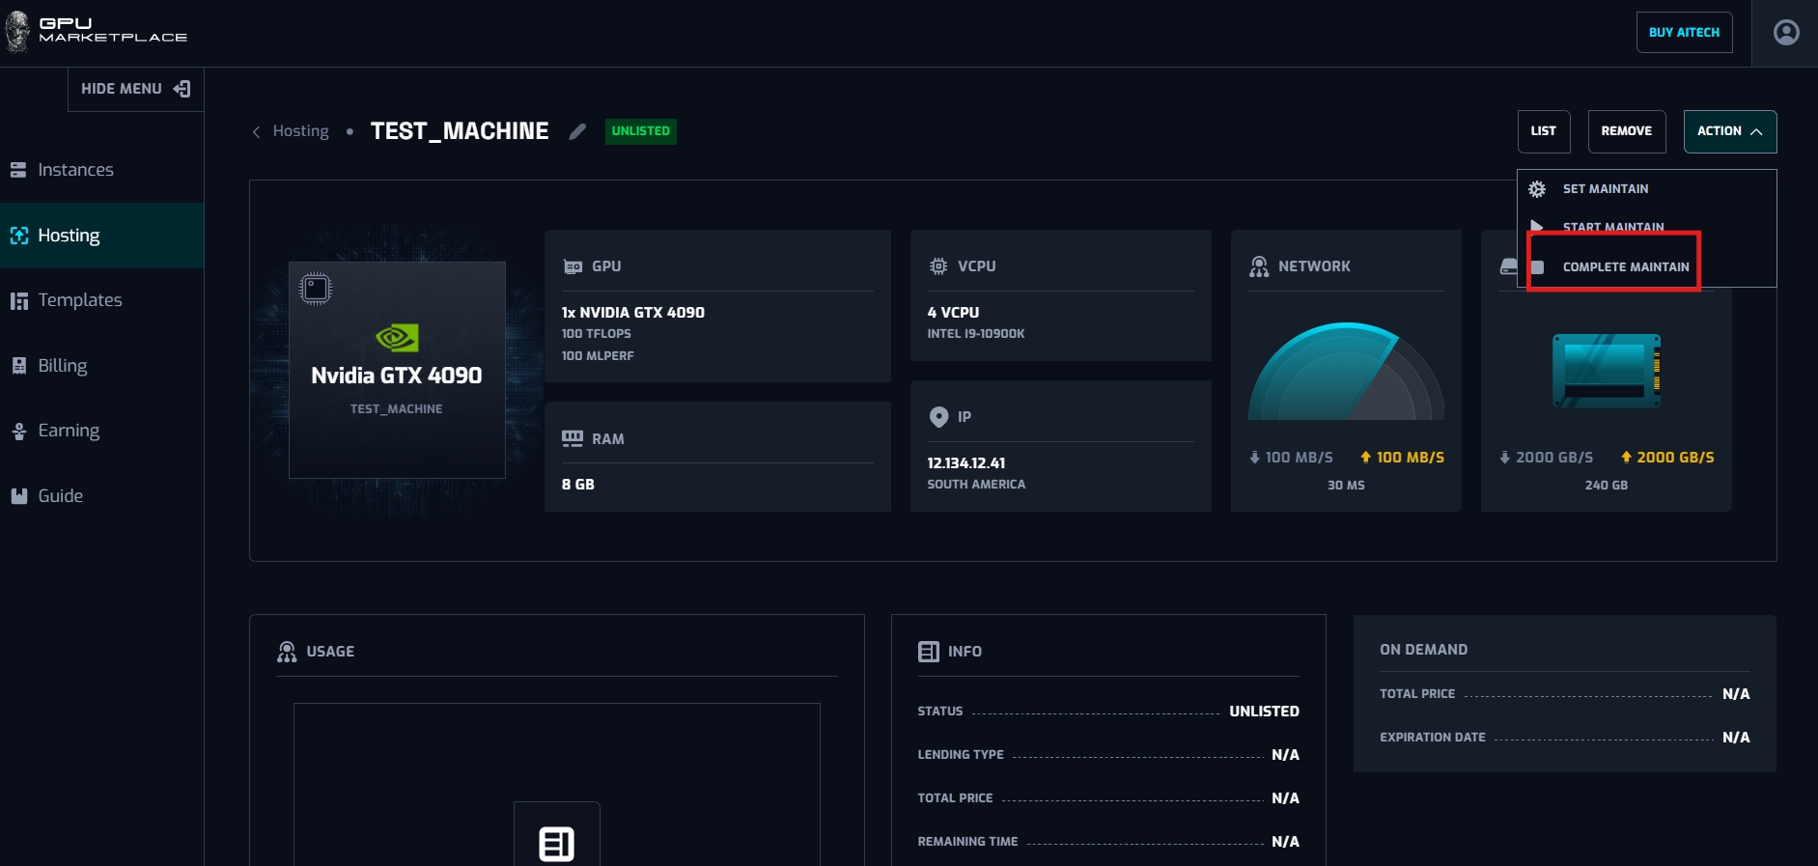Click the pencil icon to rename TEST_MACHINE
The width and height of the screenshot is (1818, 866).
pyautogui.click(x=577, y=131)
